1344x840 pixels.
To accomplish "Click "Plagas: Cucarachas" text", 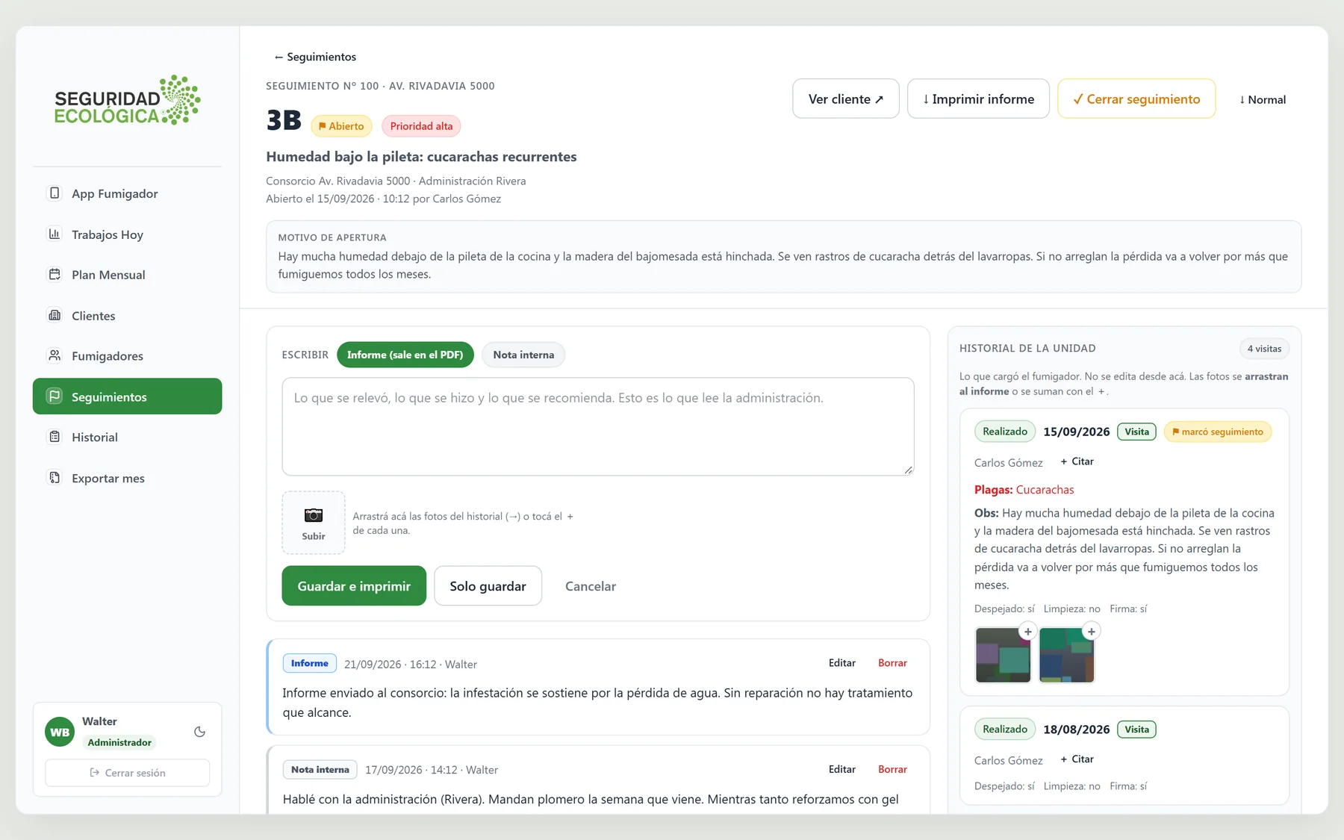I will (x=1024, y=490).
